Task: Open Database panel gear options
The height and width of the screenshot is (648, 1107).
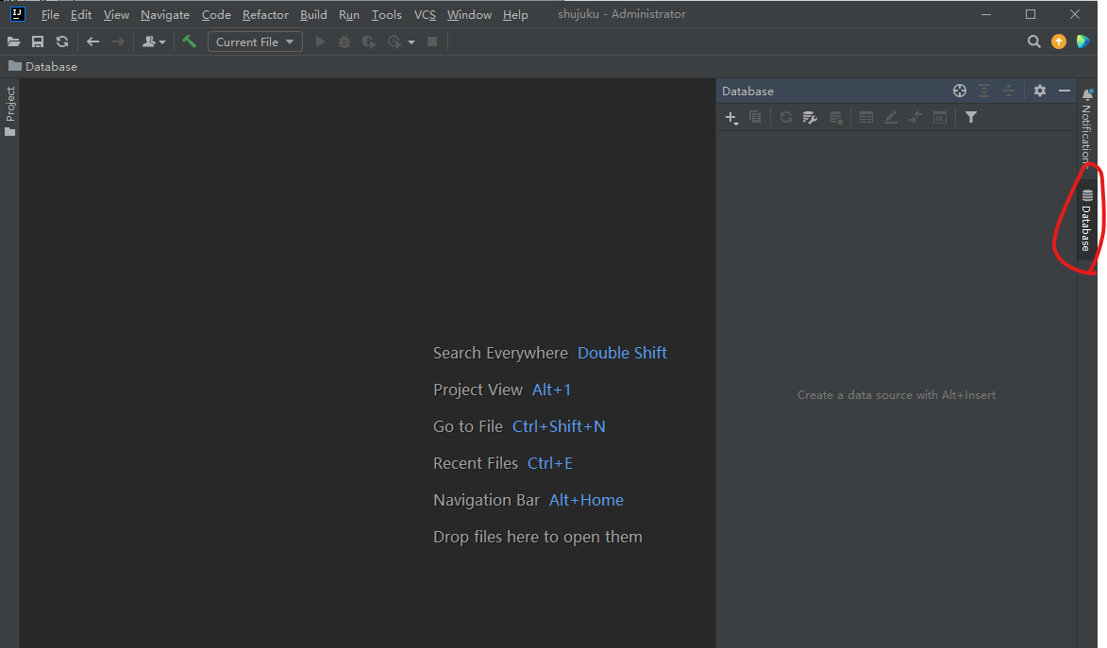Action: click(1040, 91)
